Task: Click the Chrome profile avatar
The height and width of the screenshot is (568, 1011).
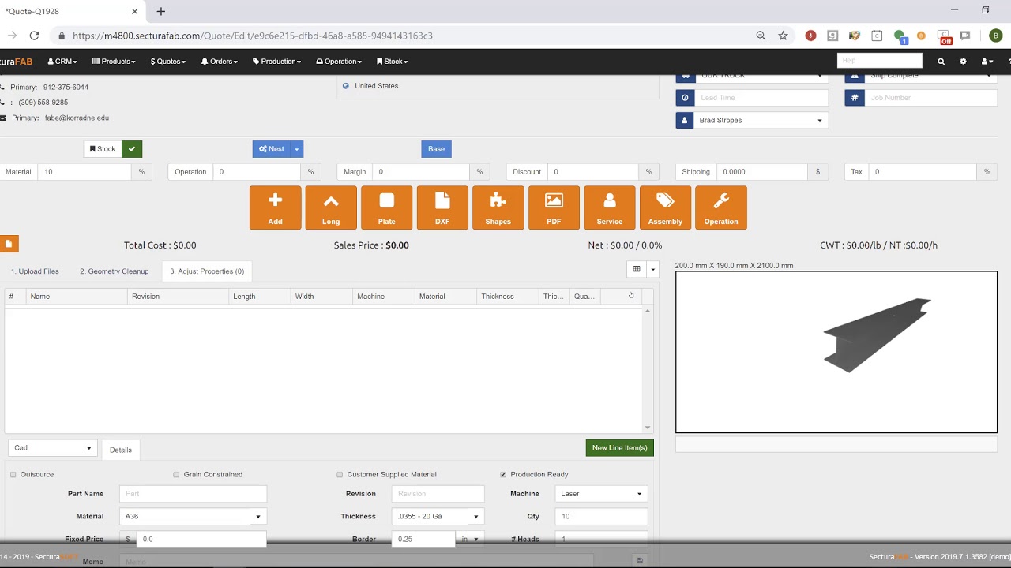Action: click(996, 35)
